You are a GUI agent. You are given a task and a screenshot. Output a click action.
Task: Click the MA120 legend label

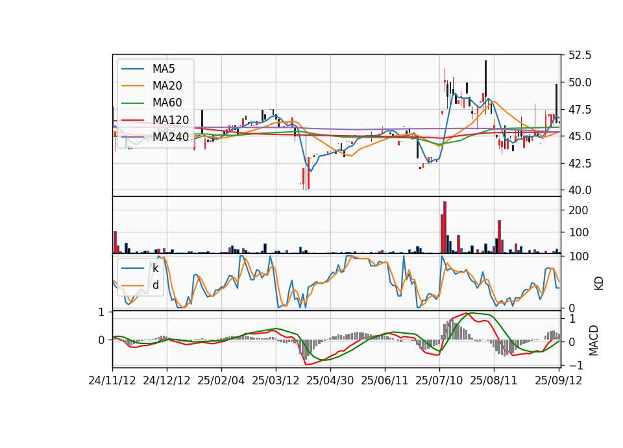171,120
